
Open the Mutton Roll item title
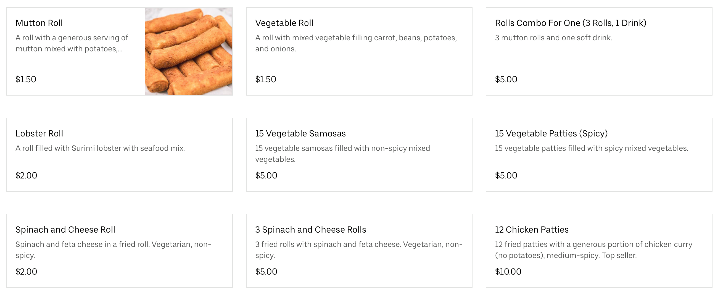tap(39, 23)
